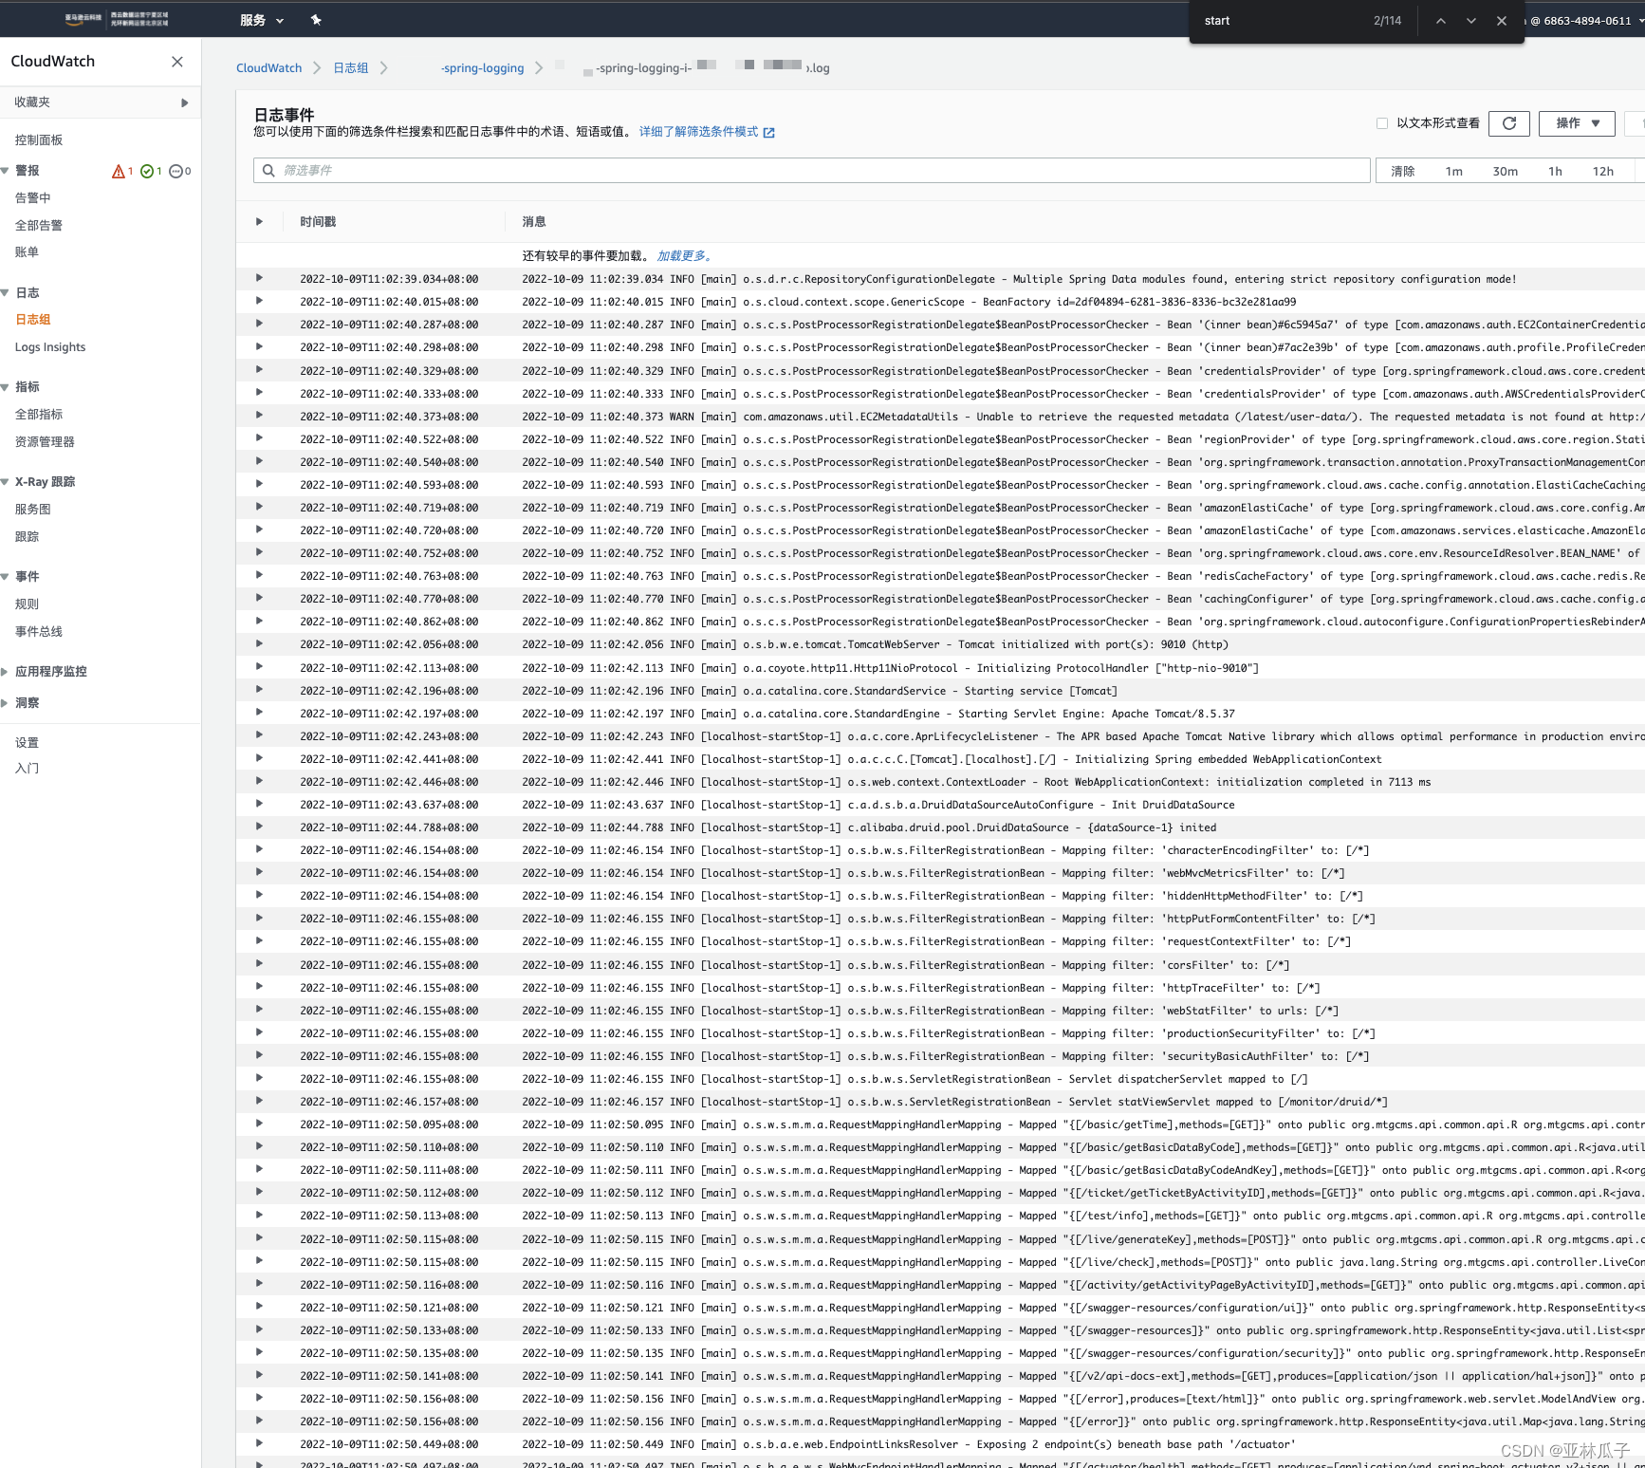Image resolution: width=1645 pixels, height=1468 pixels.
Task: Click external link icon beside 详细了解筛选条件模式
Action: [768, 132]
